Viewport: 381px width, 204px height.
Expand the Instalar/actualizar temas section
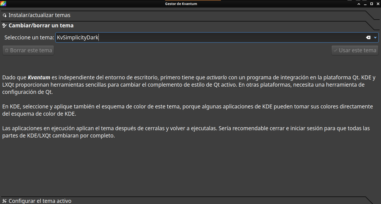[x=39, y=15]
